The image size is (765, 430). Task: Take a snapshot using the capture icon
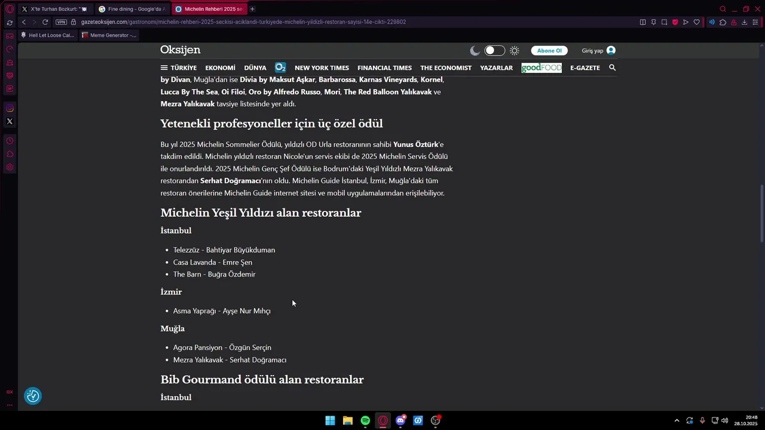(x=664, y=22)
